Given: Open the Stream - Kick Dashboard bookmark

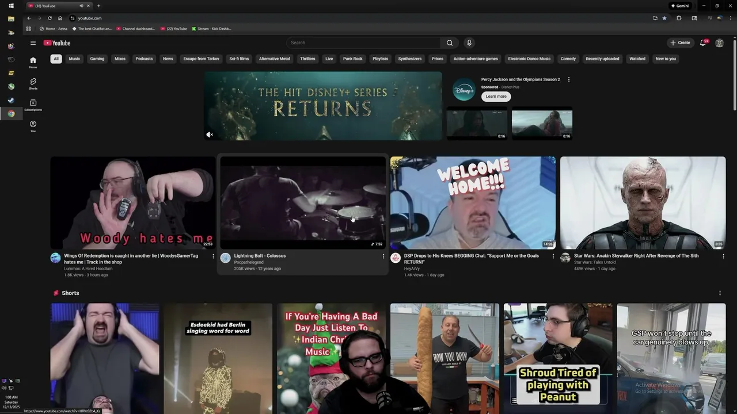Looking at the screenshot, I should 211,29.
